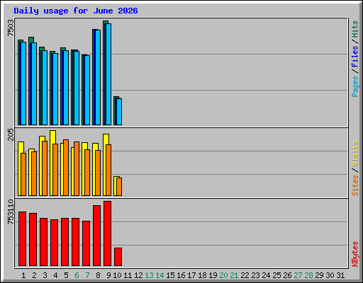
Task: Click the day 10 pages bar in top chart
Action: point(119,112)
